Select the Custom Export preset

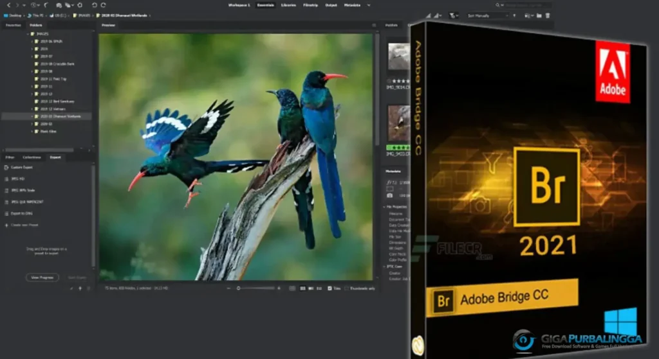pyautogui.click(x=18, y=168)
